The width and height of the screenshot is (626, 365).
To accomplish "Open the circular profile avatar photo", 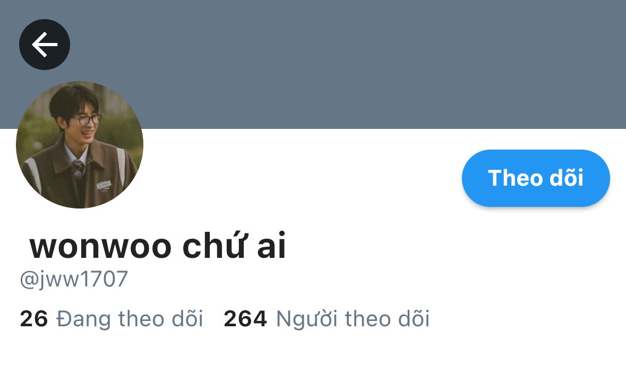I will pos(80,144).
